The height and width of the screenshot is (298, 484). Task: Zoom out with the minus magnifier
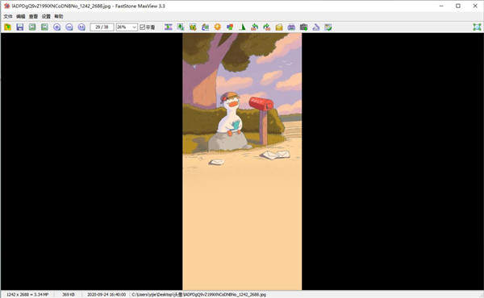[69, 27]
